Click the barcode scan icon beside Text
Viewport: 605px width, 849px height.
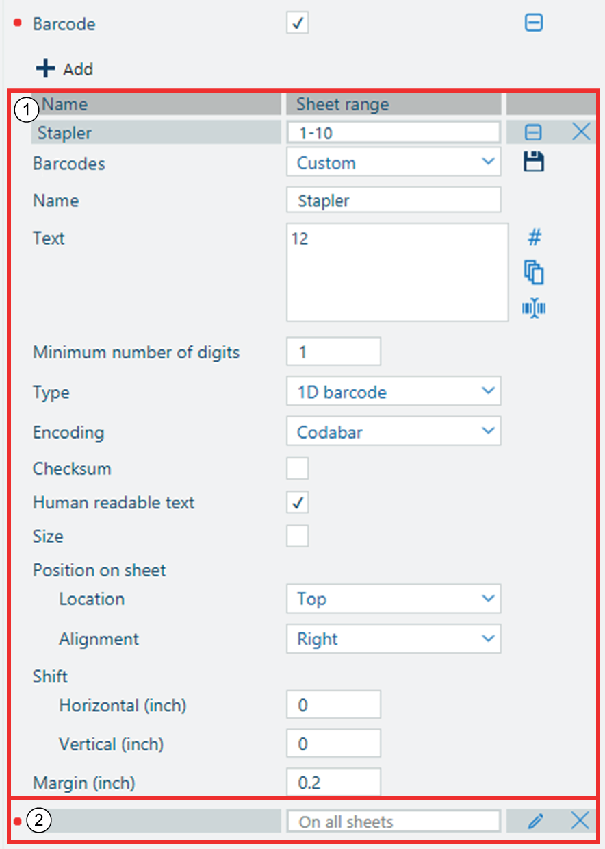point(535,308)
